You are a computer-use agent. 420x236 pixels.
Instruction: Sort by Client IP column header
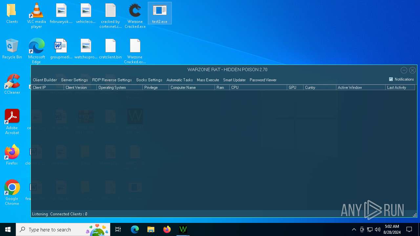click(47, 88)
